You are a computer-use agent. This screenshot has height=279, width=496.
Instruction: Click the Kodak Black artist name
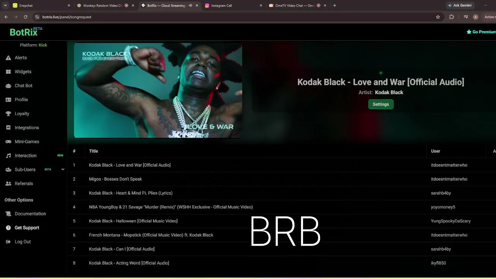pos(389,92)
